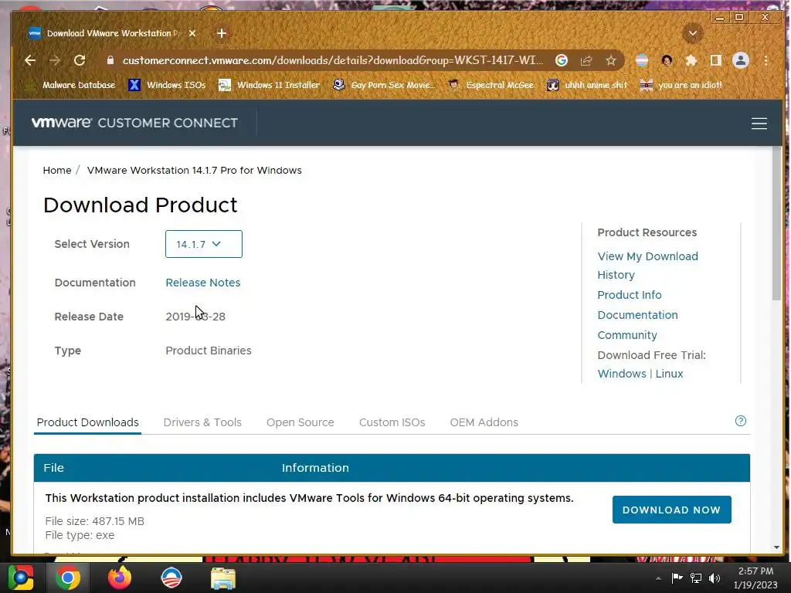The width and height of the screenshot is (791, 593).
Task: Go back to the previous page
Action: tap(30, 60)
